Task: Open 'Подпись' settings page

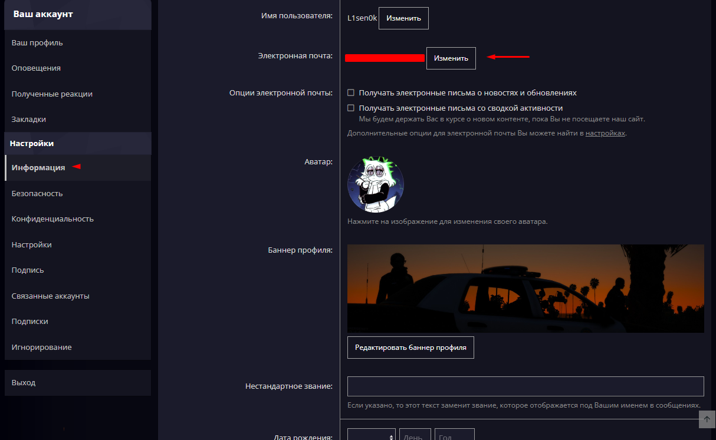Action: point(28,270)
